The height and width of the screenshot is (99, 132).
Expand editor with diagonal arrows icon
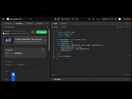(130, 27)
